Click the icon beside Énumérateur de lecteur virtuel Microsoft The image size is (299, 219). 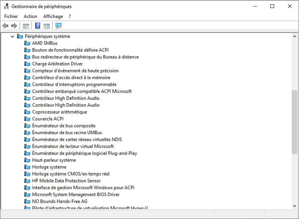click(27, 146)
